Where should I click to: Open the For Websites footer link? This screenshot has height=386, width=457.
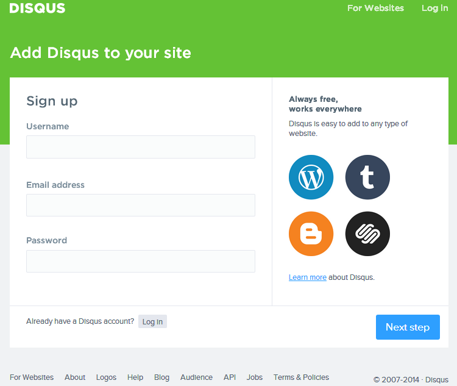coord(32,377)
